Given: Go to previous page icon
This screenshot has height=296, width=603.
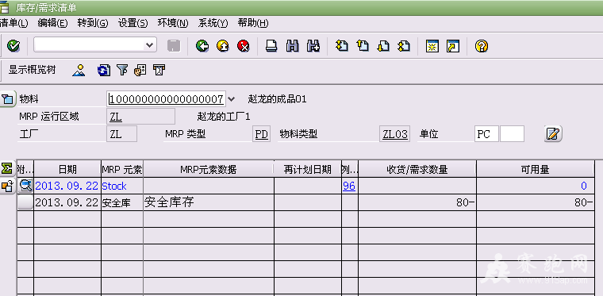Looking at the screenshot, I should 363,46.
